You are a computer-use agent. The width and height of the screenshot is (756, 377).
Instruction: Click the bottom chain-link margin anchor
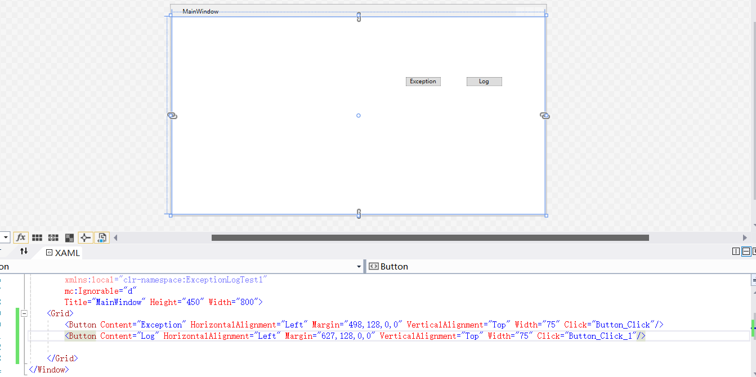click(359, 214)
